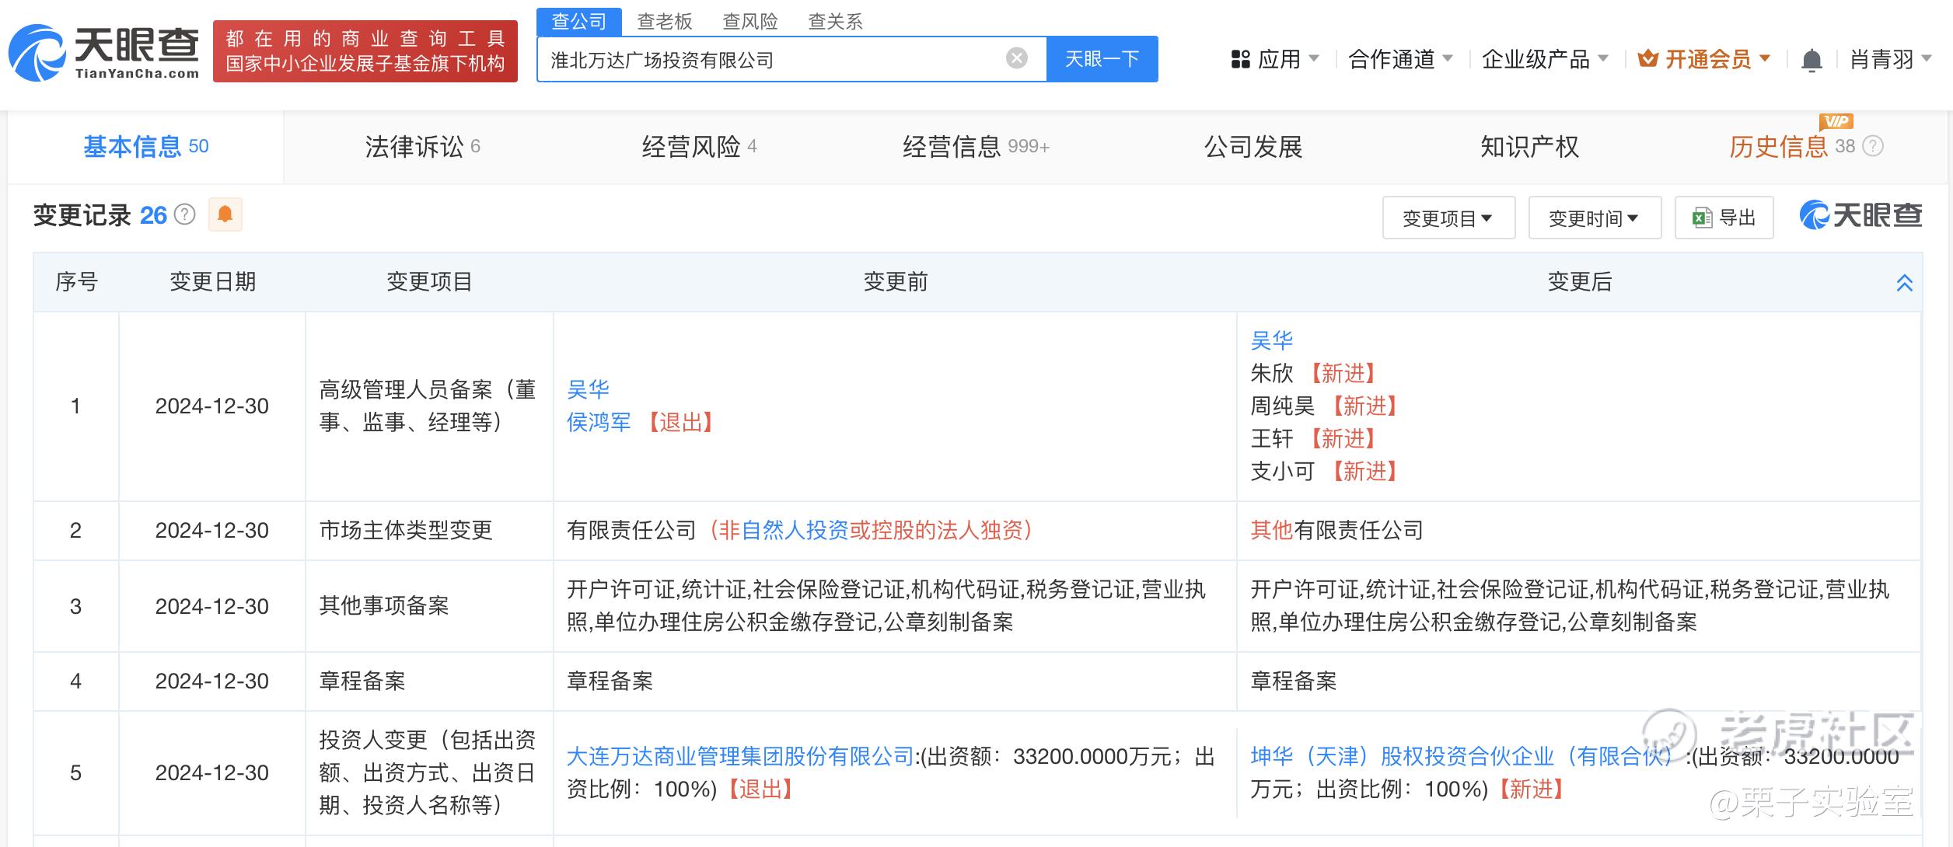This screenshot has height=847, width=1953.
Task: Click 导出 Excel export button
Action: click(1724, 218)
